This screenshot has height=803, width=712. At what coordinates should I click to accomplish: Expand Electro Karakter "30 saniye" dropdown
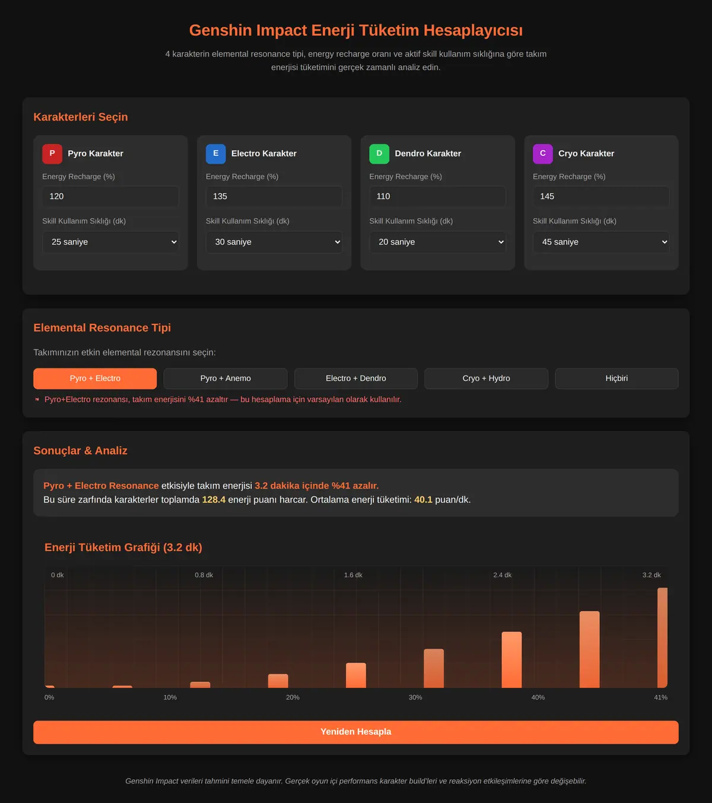(x=274, y=242)
